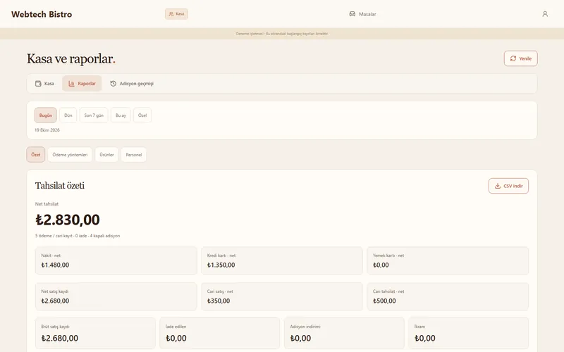Select the Dün date range

[x=68, y=115]
